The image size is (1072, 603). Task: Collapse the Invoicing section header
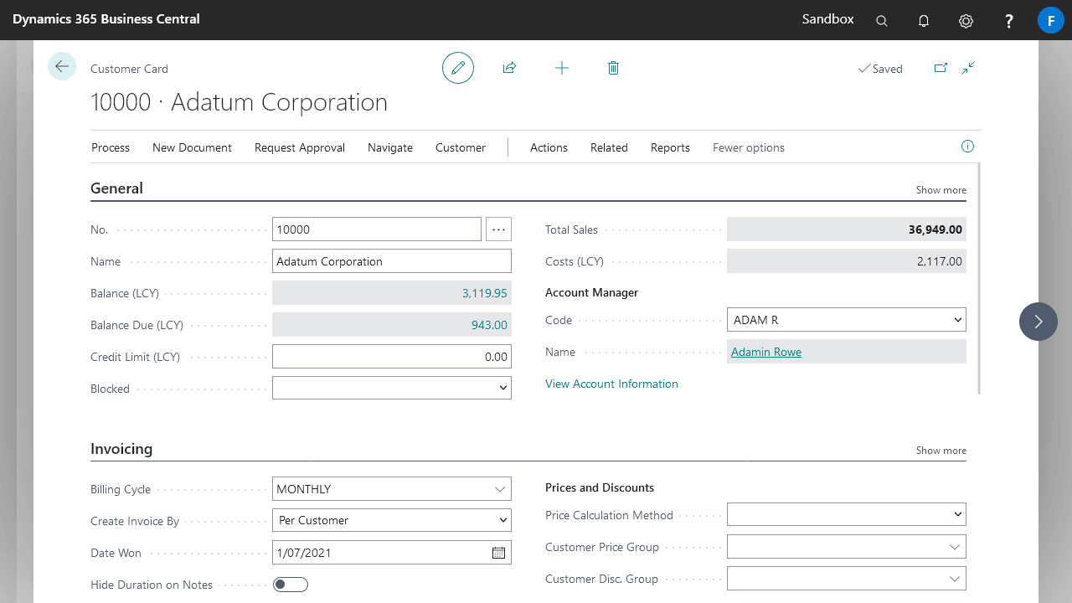(x=121, y=449)
